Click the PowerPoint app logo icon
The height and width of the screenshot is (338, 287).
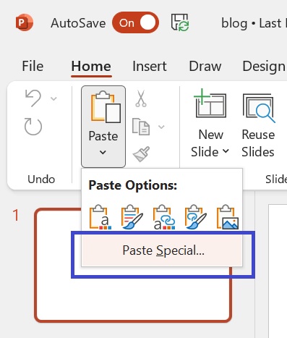25,22
